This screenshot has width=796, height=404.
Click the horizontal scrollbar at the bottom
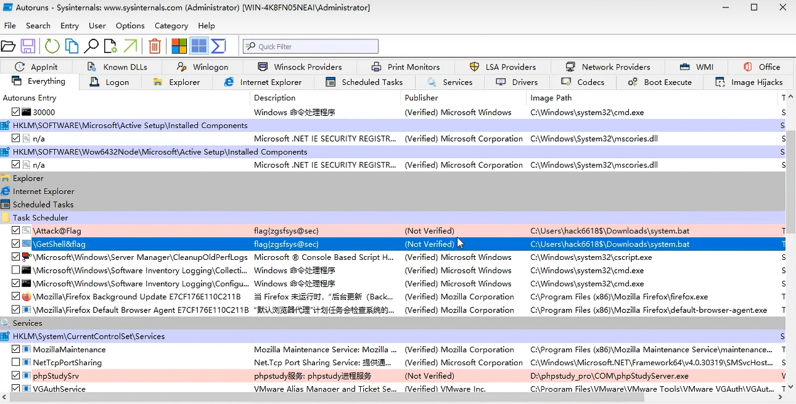[328, 398]
